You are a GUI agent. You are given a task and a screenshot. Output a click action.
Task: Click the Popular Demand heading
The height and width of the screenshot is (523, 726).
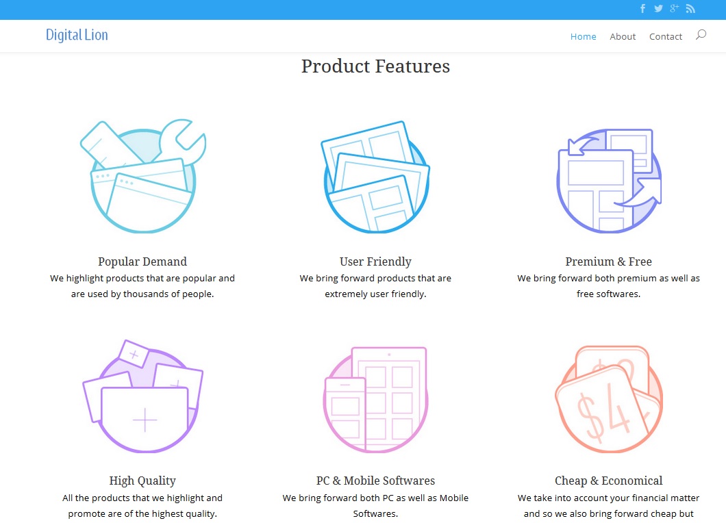point(142,261)
